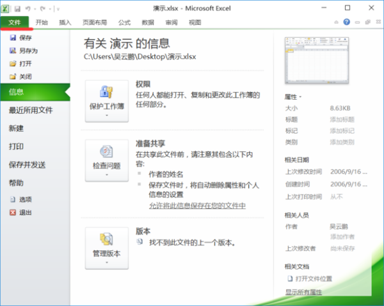Switch to the 视图 (View) tab

[x=195, y=22]
